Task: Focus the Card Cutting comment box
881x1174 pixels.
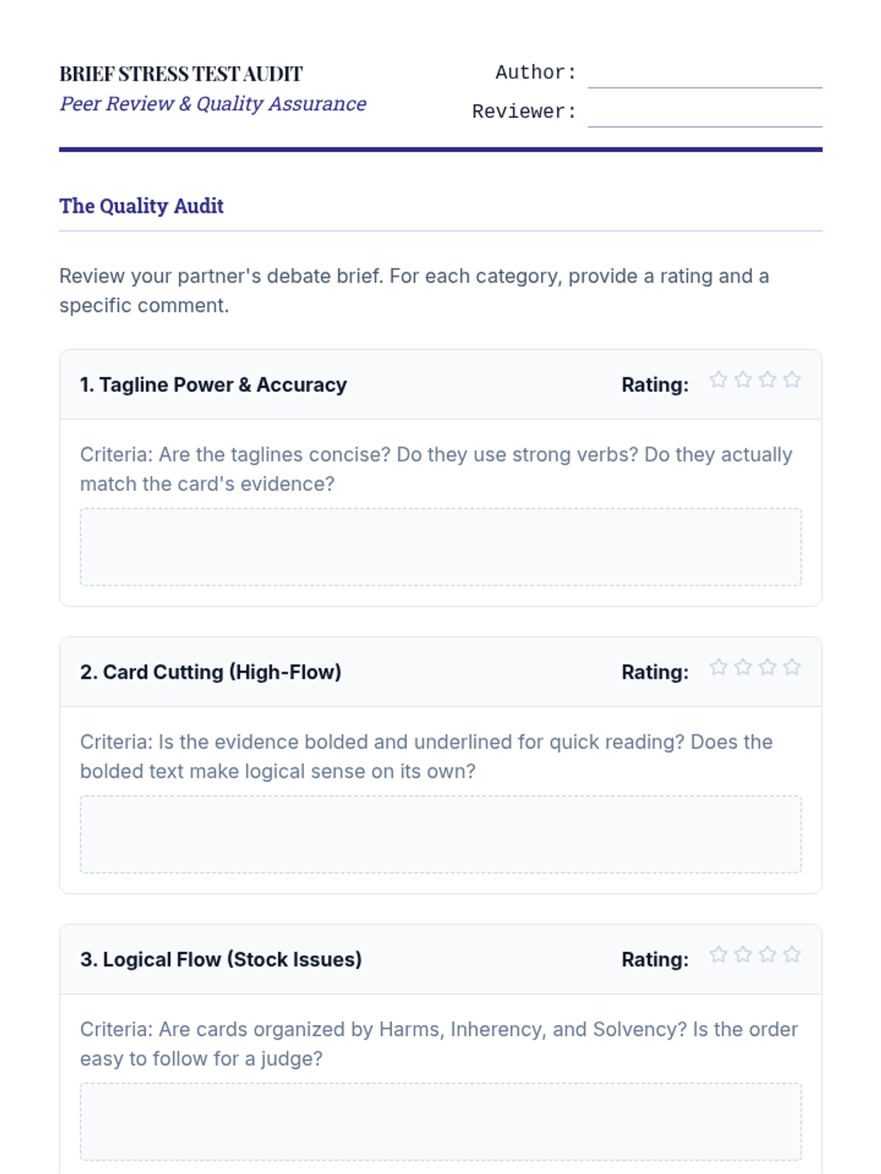Action: point(440,834)
